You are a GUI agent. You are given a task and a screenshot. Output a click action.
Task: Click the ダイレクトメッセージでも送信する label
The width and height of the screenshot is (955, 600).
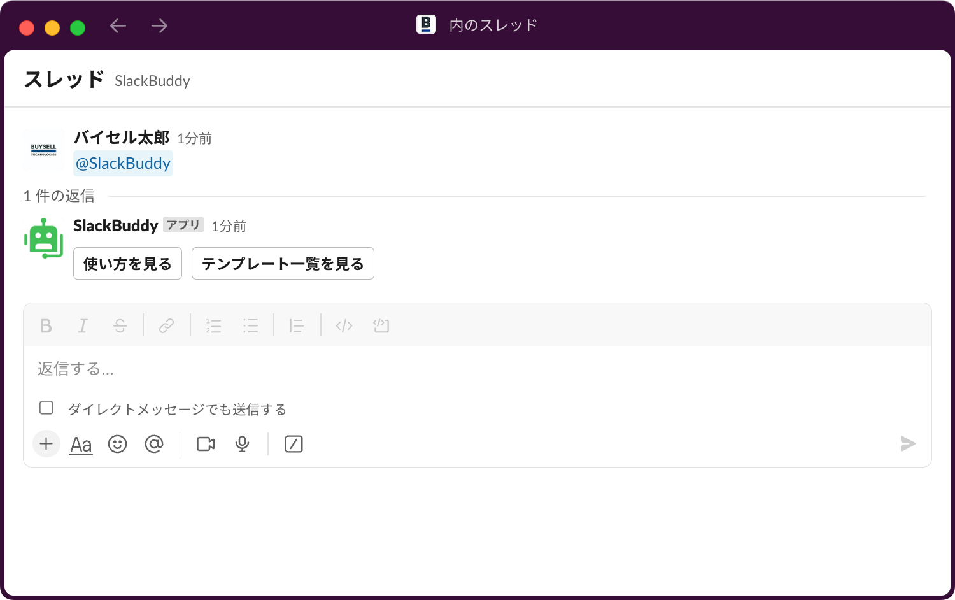point(177,409)
